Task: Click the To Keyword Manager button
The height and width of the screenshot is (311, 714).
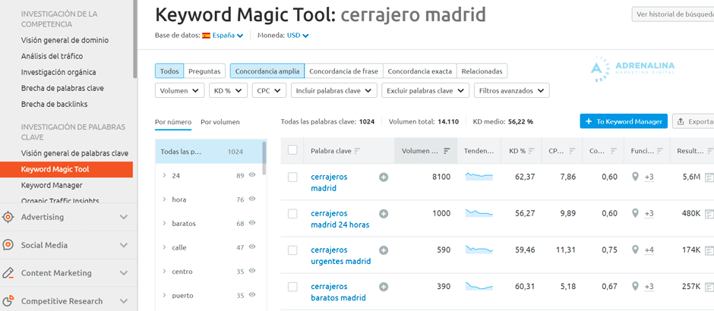Action: (624, 121)
